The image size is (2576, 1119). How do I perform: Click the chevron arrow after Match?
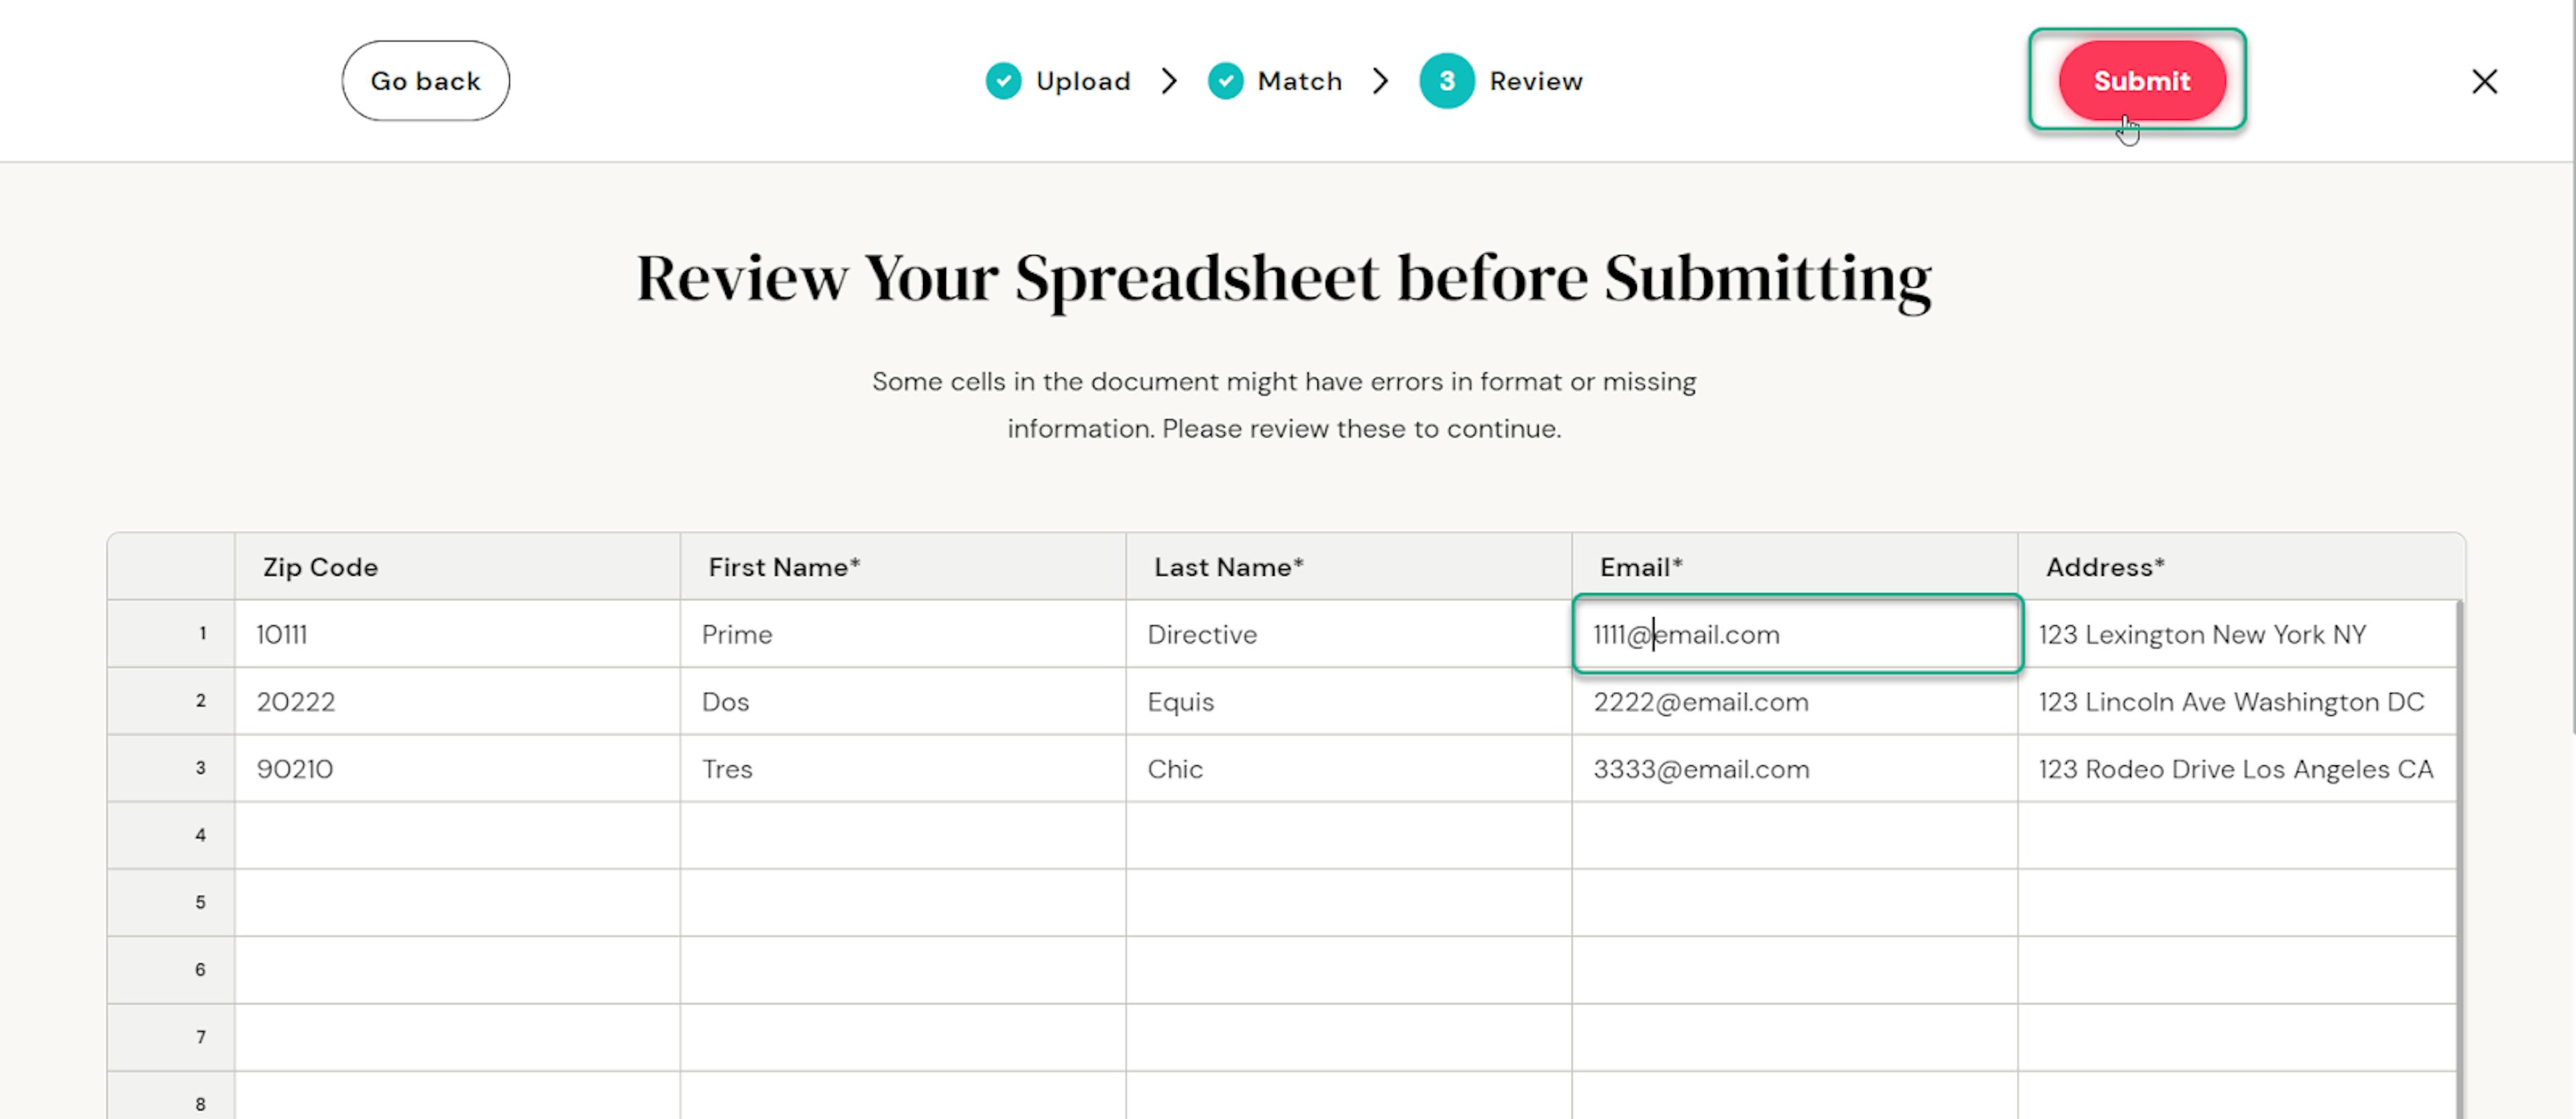coord(1381,81)
